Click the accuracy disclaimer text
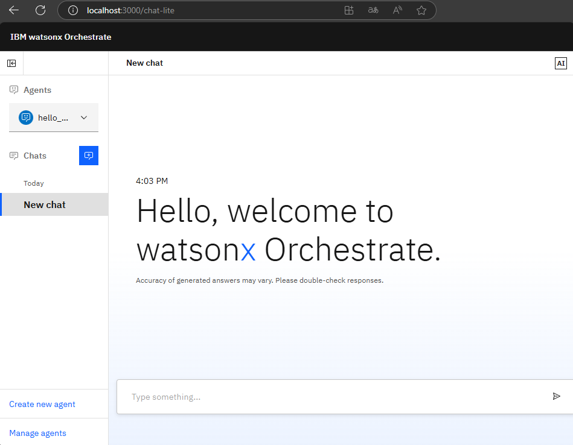The width and height of the screenshot is (573, 445). click(x=260, y=280)
